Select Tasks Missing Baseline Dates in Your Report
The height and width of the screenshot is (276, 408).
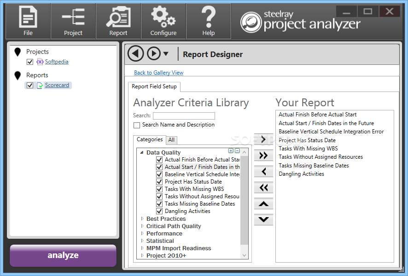pos(314,166)
